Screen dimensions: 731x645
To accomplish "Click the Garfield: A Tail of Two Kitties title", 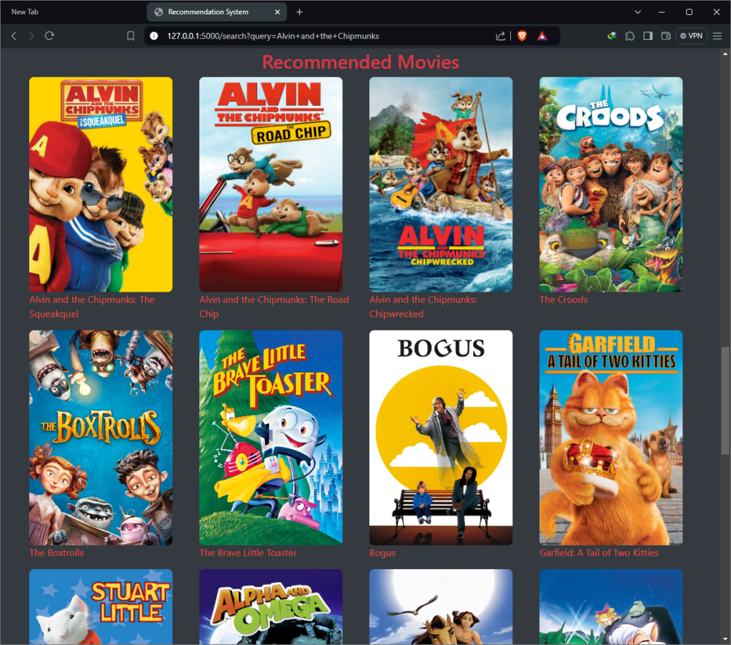I will pos(599,553).
